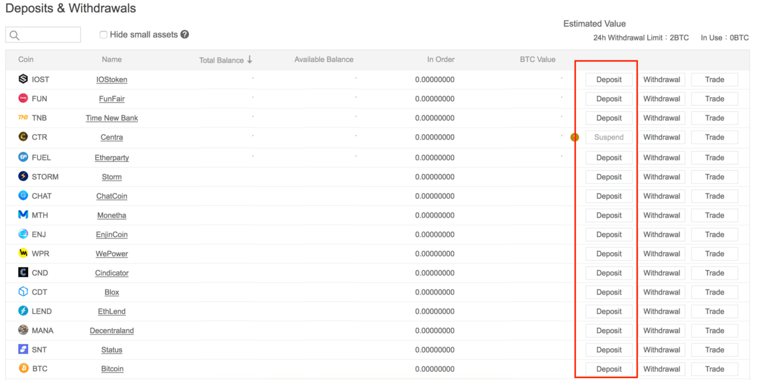Click the TNB coin logo icon
The image size is (782, 380).
(x=23, y=118)
